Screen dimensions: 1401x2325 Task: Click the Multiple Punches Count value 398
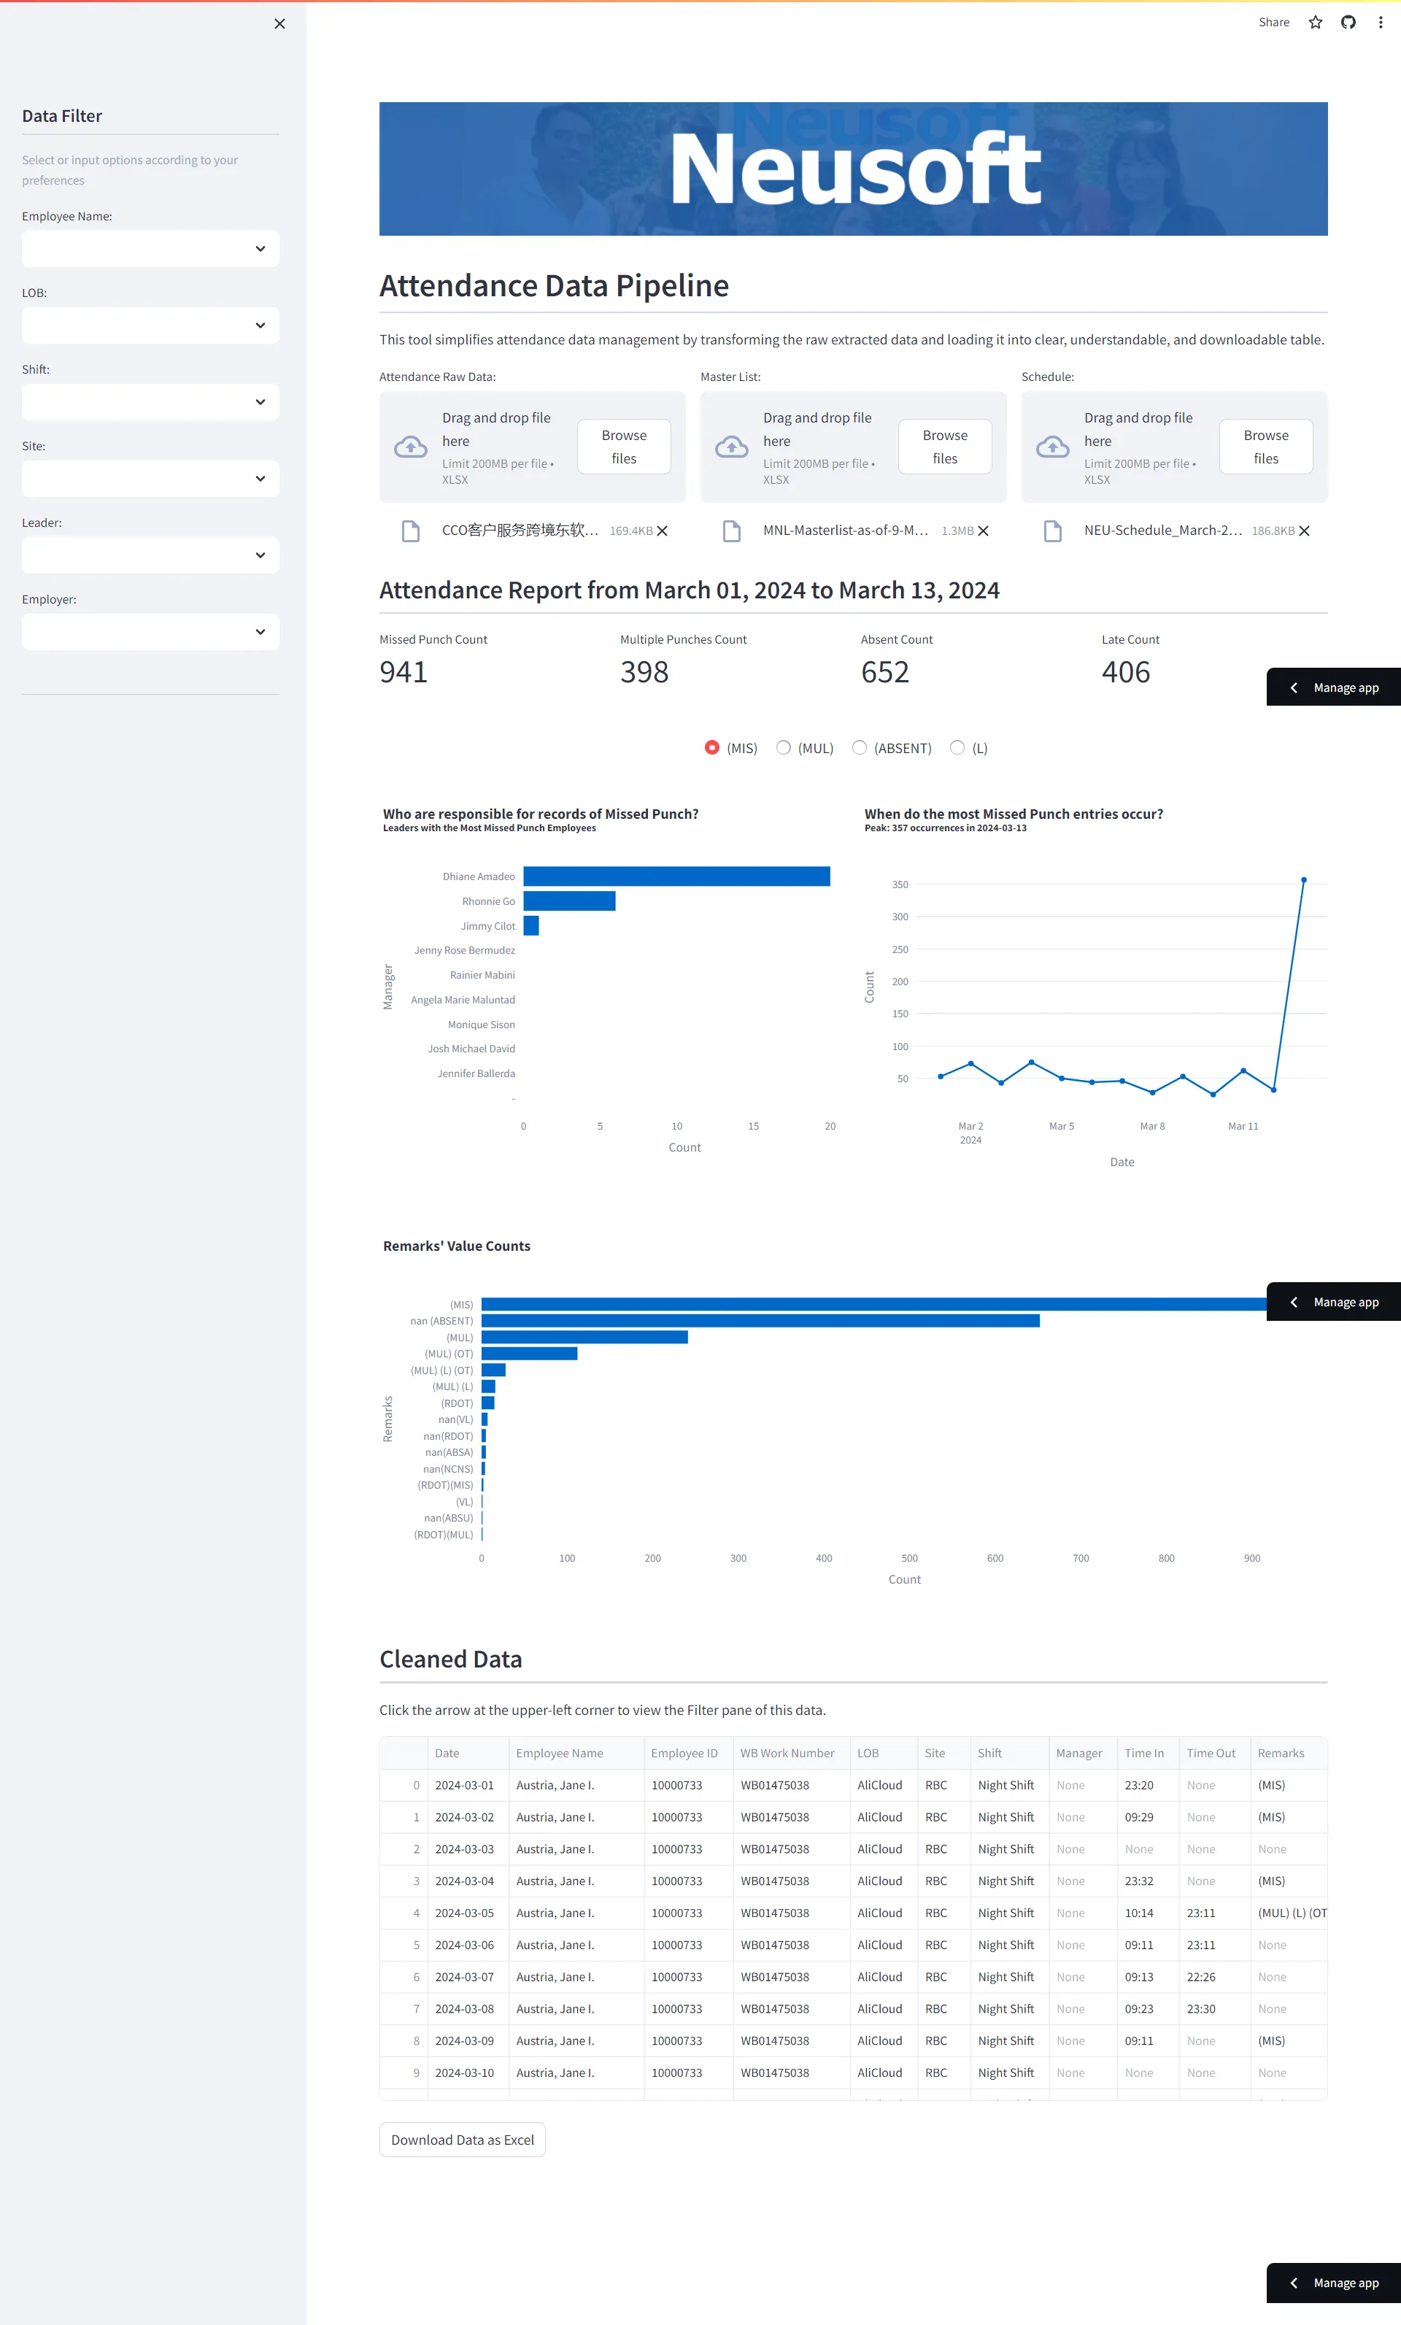644,672
